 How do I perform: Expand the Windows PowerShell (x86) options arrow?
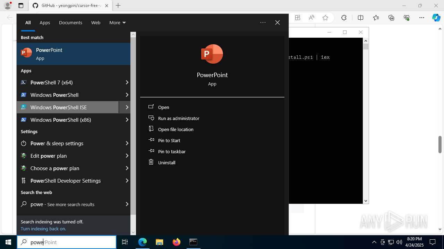[x=127, y=120]
